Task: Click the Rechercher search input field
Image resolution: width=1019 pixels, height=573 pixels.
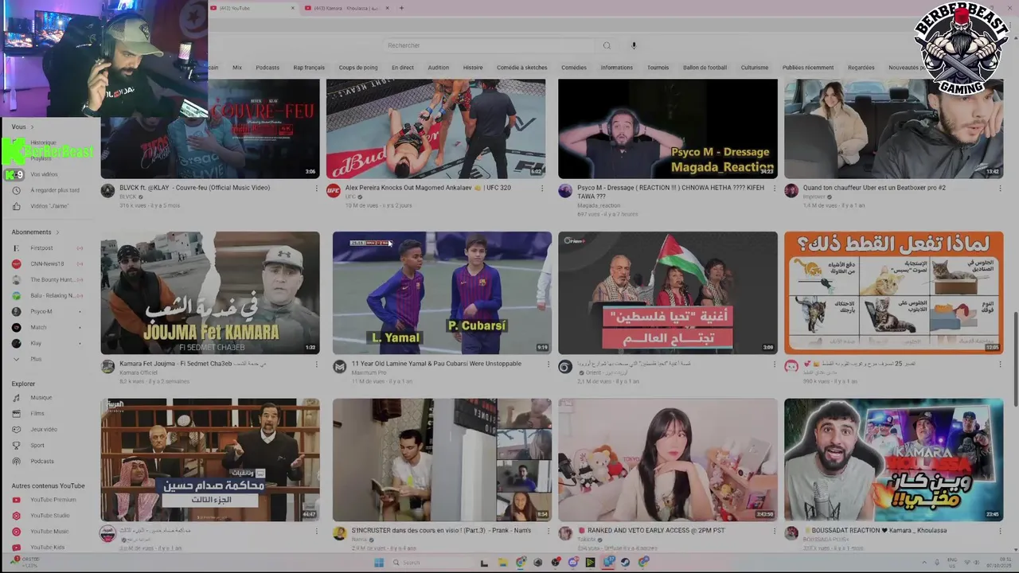Action: (490, 45)
